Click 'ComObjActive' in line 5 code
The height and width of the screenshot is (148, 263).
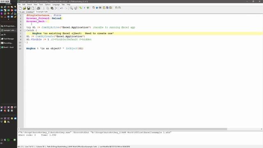point(51,28)
